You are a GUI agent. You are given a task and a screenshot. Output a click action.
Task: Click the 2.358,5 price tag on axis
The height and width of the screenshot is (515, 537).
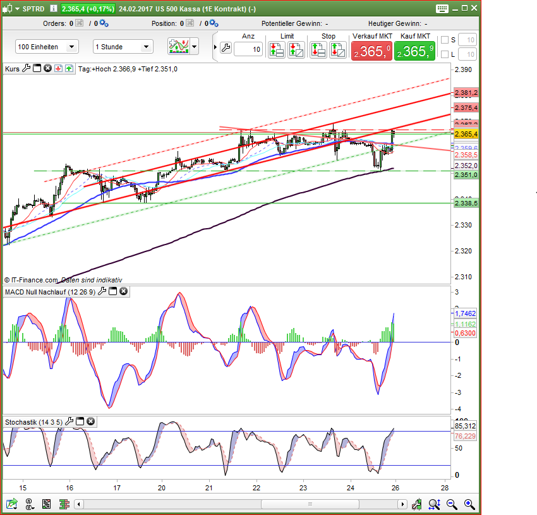click(x=466, y=155)
